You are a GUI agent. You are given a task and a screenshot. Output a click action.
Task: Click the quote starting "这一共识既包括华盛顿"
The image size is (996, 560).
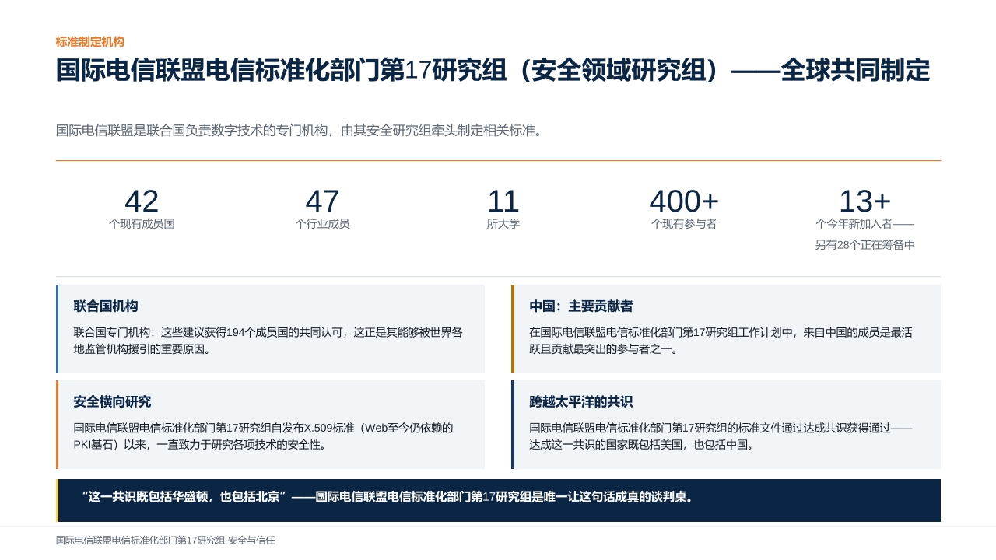388,496
